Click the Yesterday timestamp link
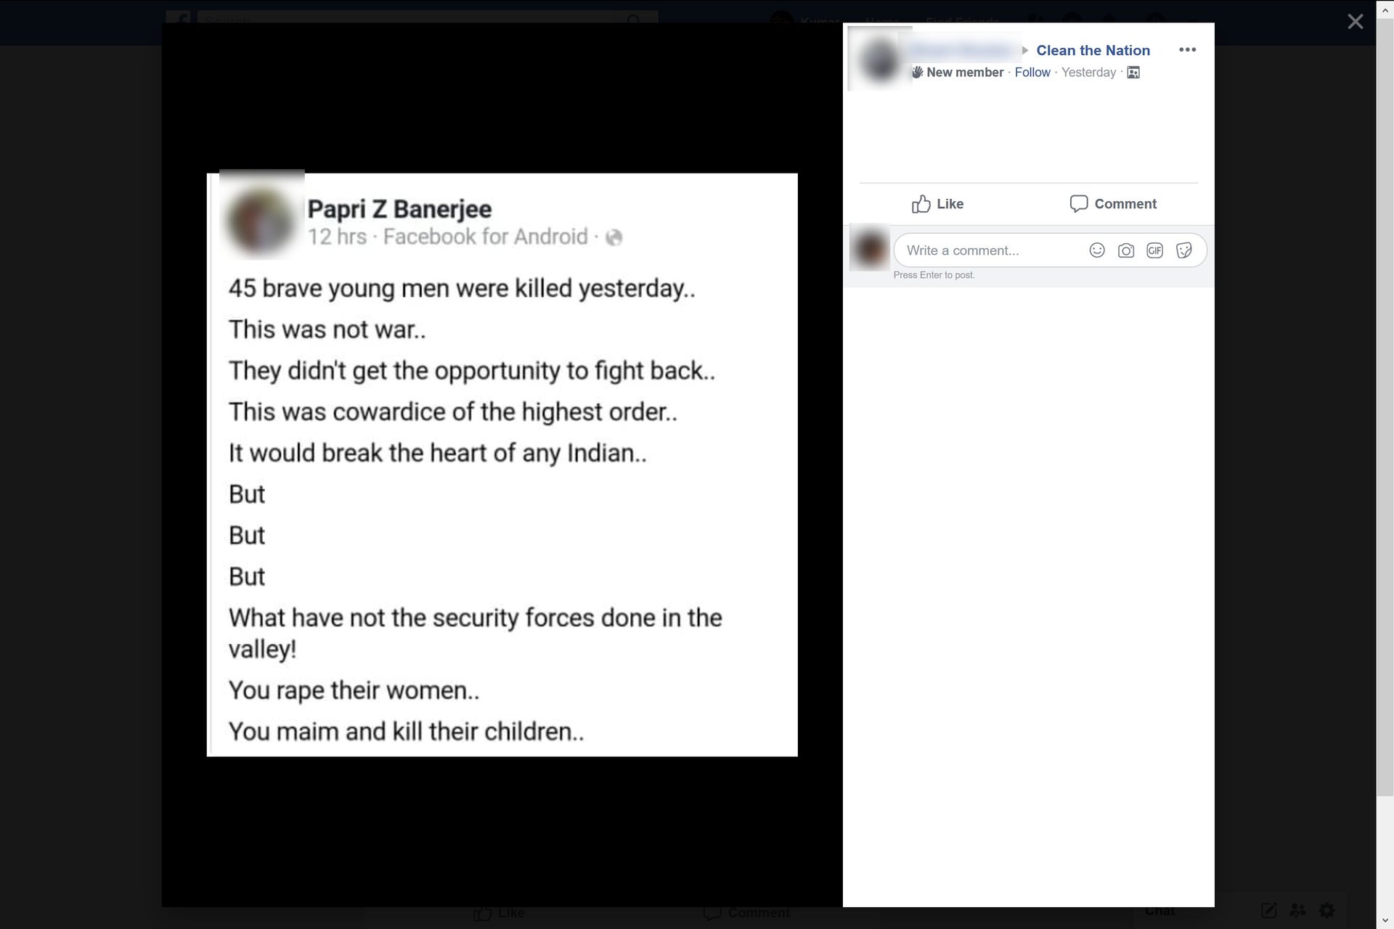Image resolution: width=1394 pixels, height=929 pixels. (1088, 73)
